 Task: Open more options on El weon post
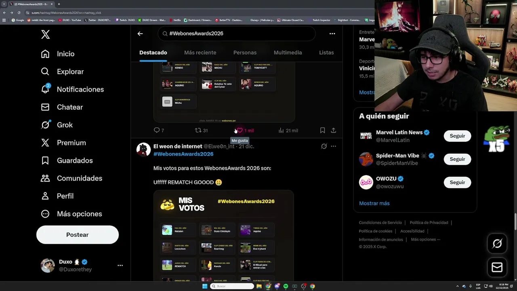333,146
